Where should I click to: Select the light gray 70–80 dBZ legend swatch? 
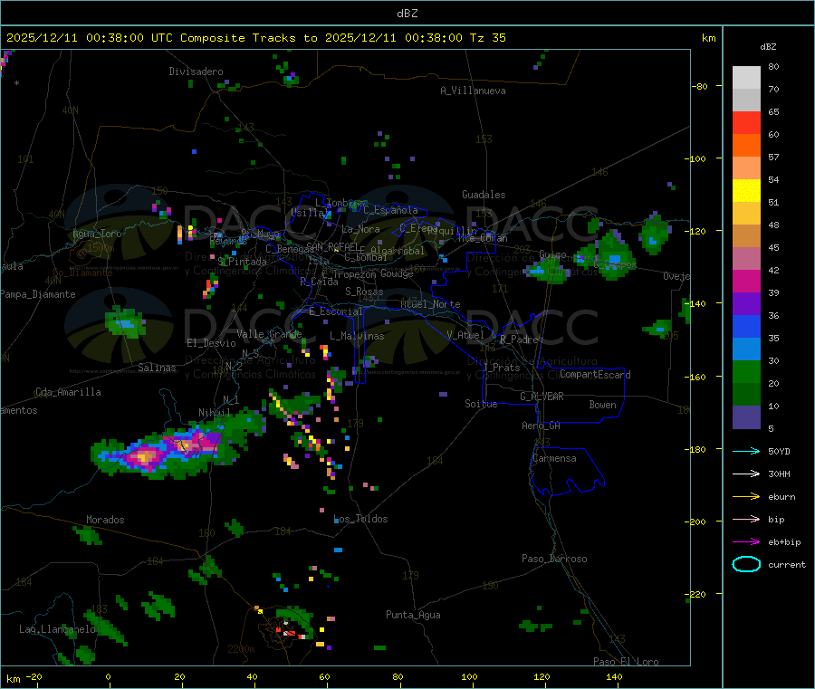(746, 78)
